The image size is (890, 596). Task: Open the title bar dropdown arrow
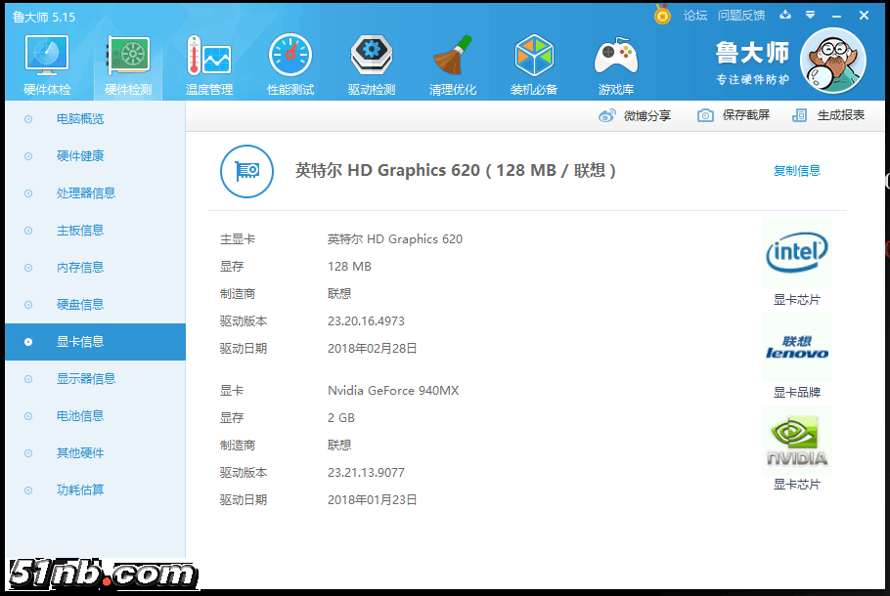tap(809, 16)
